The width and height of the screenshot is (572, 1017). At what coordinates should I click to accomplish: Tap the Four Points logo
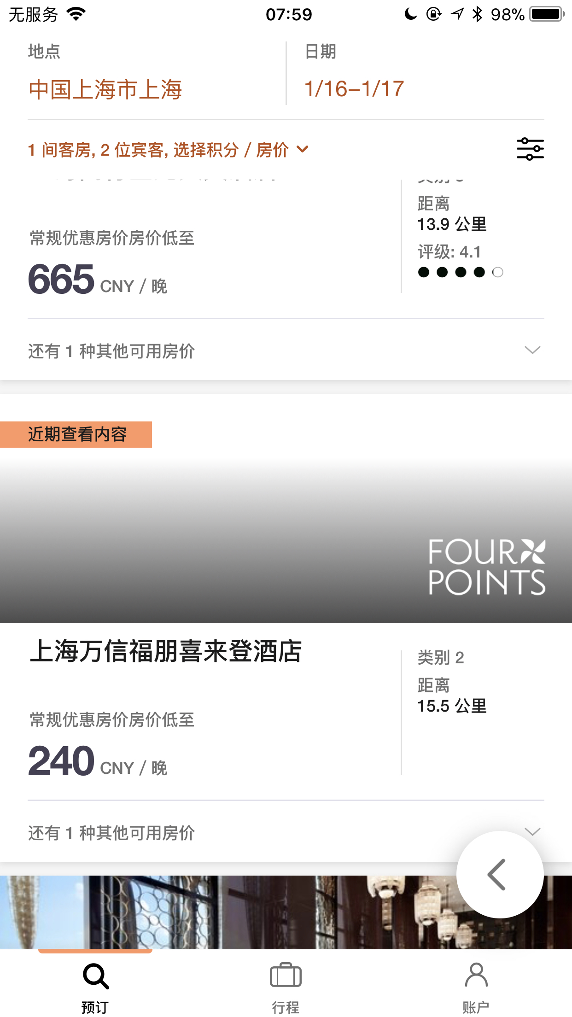(x=487, y=567)
